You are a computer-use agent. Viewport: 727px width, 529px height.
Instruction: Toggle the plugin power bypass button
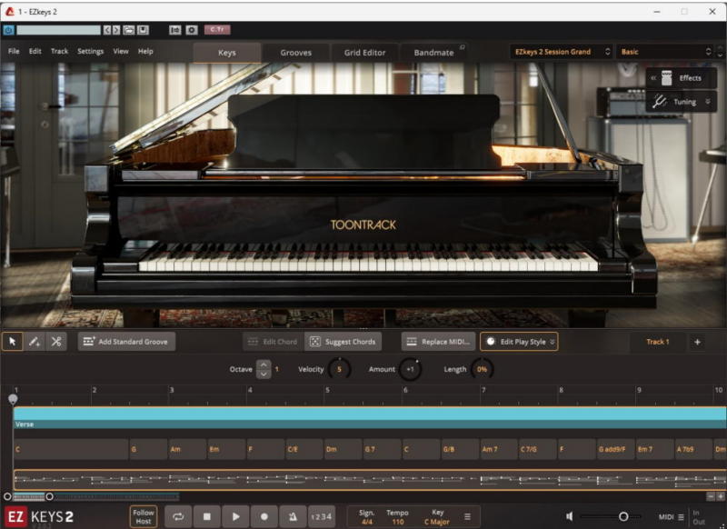coord(8,30)
